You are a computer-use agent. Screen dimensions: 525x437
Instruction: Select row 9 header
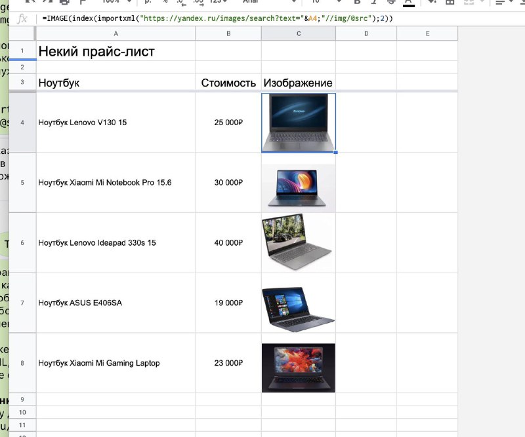tap(22, 399)
